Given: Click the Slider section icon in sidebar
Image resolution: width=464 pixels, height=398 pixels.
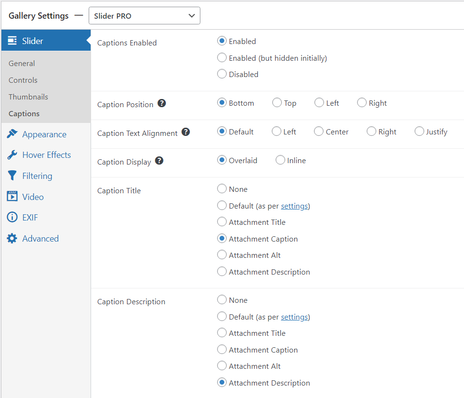Looking at the screenshot, I should click(12, 41).
